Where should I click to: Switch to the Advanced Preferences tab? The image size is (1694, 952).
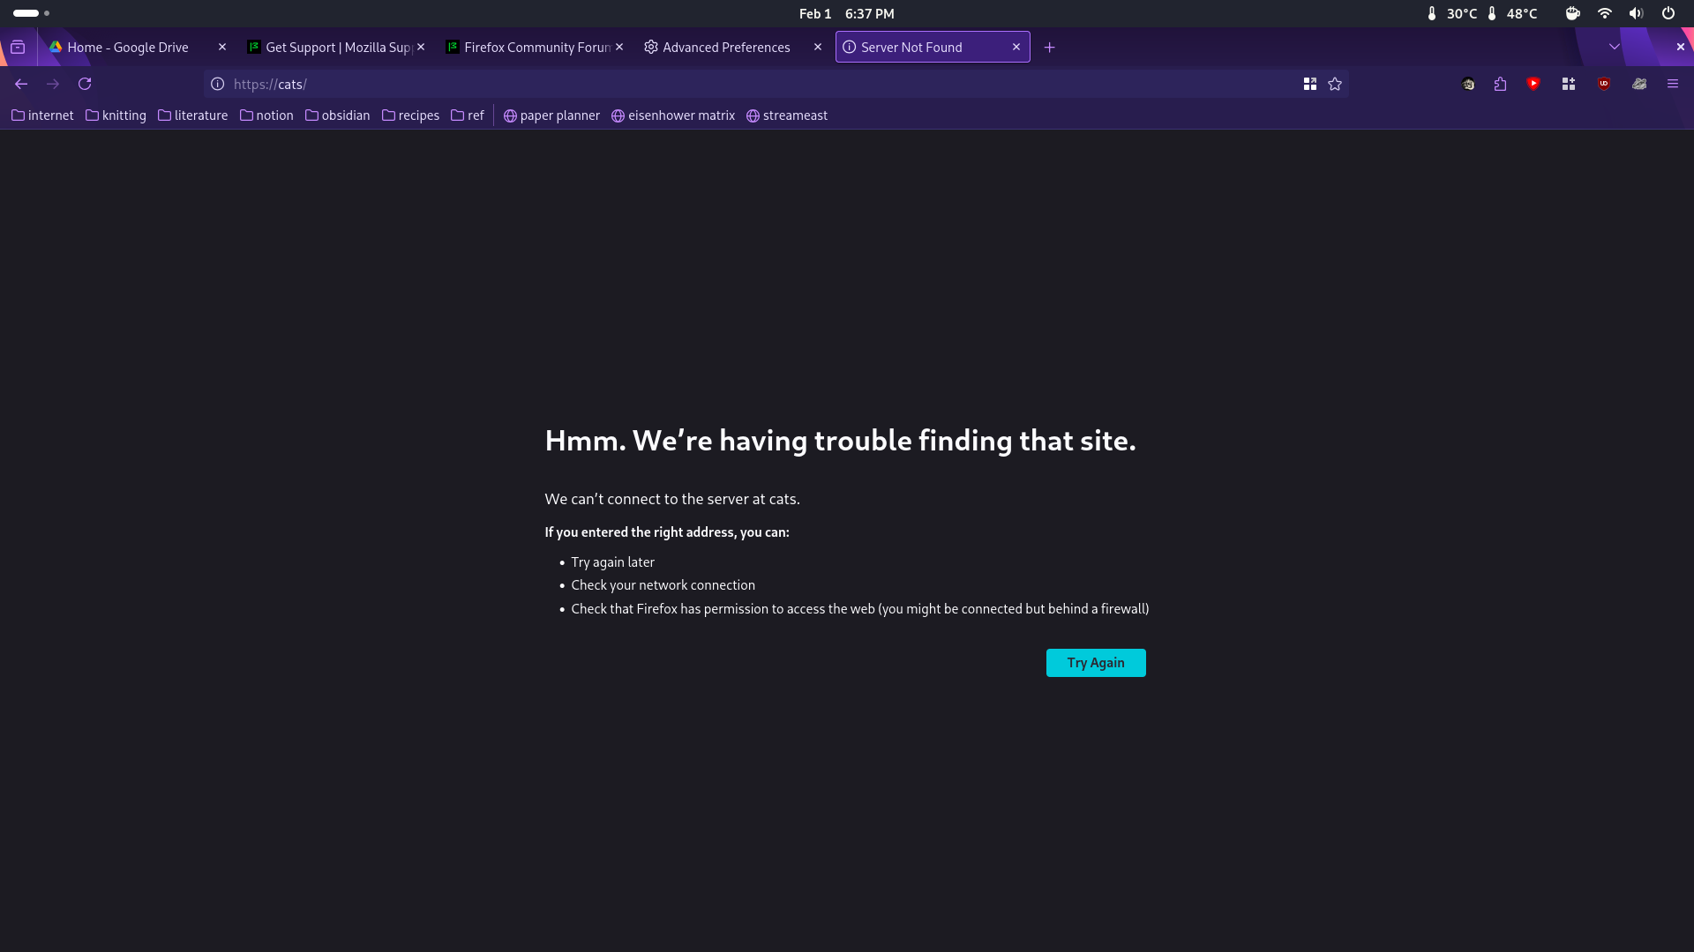pos(726,48)
